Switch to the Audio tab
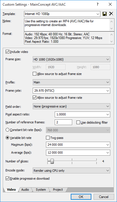This screenshot has height=202, width=117. pos(25,190)
